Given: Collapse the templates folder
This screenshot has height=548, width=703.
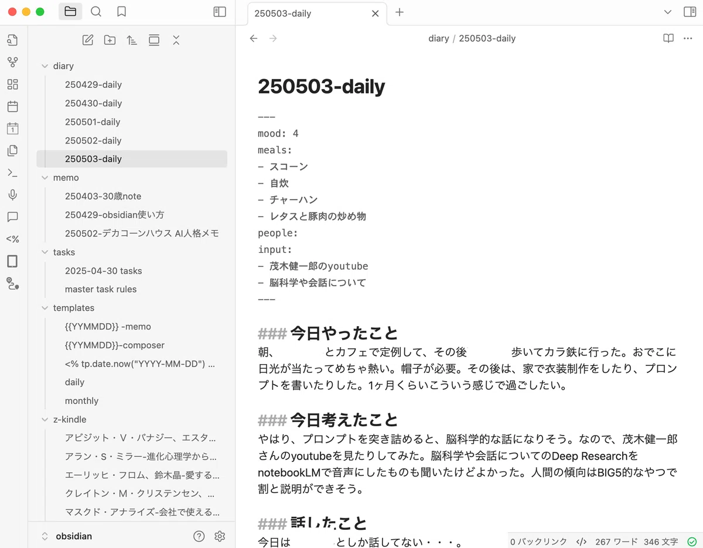Looking at the screenshot, I should click(x=45, y=308).
